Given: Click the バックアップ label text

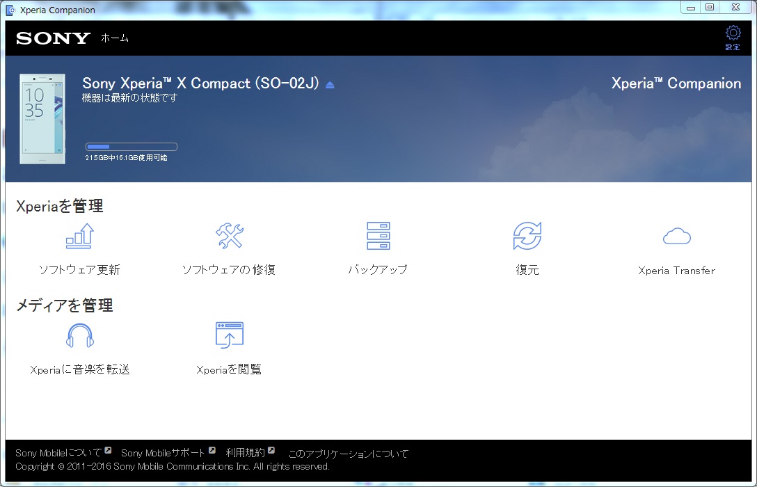Looking at the screenshot, I should point(378,270).
